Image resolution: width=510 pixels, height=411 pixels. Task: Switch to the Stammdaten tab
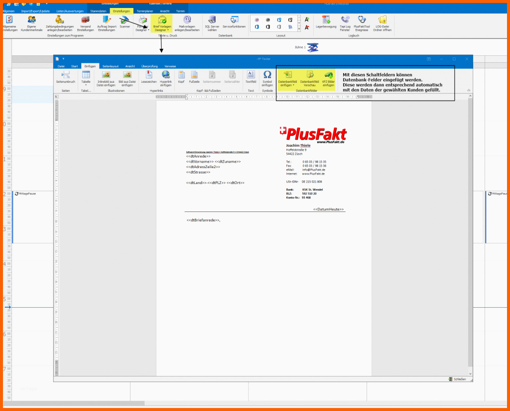[x=99, y=10]
